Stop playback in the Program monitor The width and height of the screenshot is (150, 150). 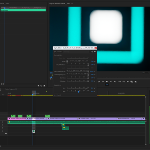tap(107, 82)
